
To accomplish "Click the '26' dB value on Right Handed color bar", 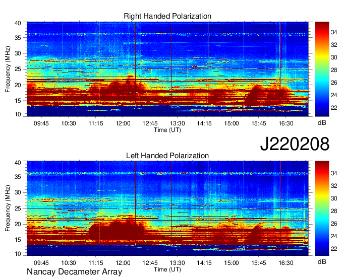I will coord(334,83).
